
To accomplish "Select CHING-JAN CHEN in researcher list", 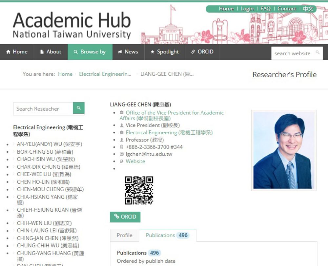I will tap(48, 238).
